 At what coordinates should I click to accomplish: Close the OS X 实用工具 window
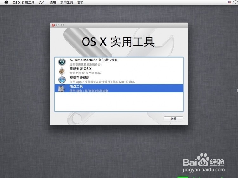click(53, 25)
